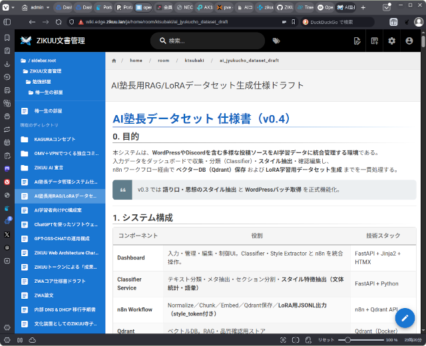Expand the ZIKUU文書管理 folder in sidebar tree
The height and width of the screenshot is (346, 426).
[x=45, y=71]
